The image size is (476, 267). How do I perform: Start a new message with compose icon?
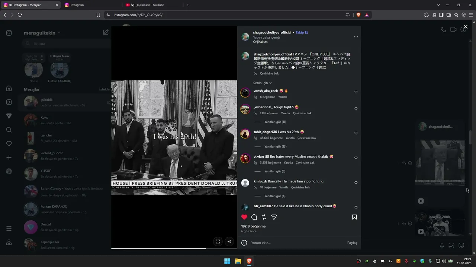pyautogui.click(x=106, y=32)
